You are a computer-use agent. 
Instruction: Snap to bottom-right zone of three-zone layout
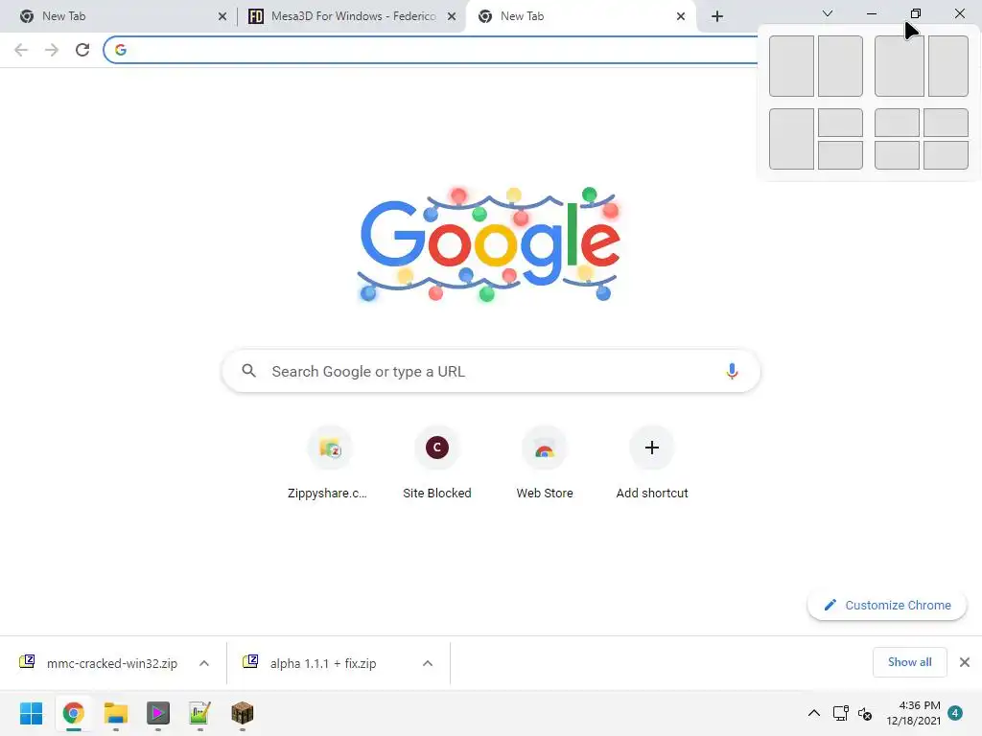pyautogui.click(x=840, y=155)
